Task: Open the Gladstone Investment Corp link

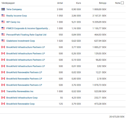Action: click(x=20, y=41)
